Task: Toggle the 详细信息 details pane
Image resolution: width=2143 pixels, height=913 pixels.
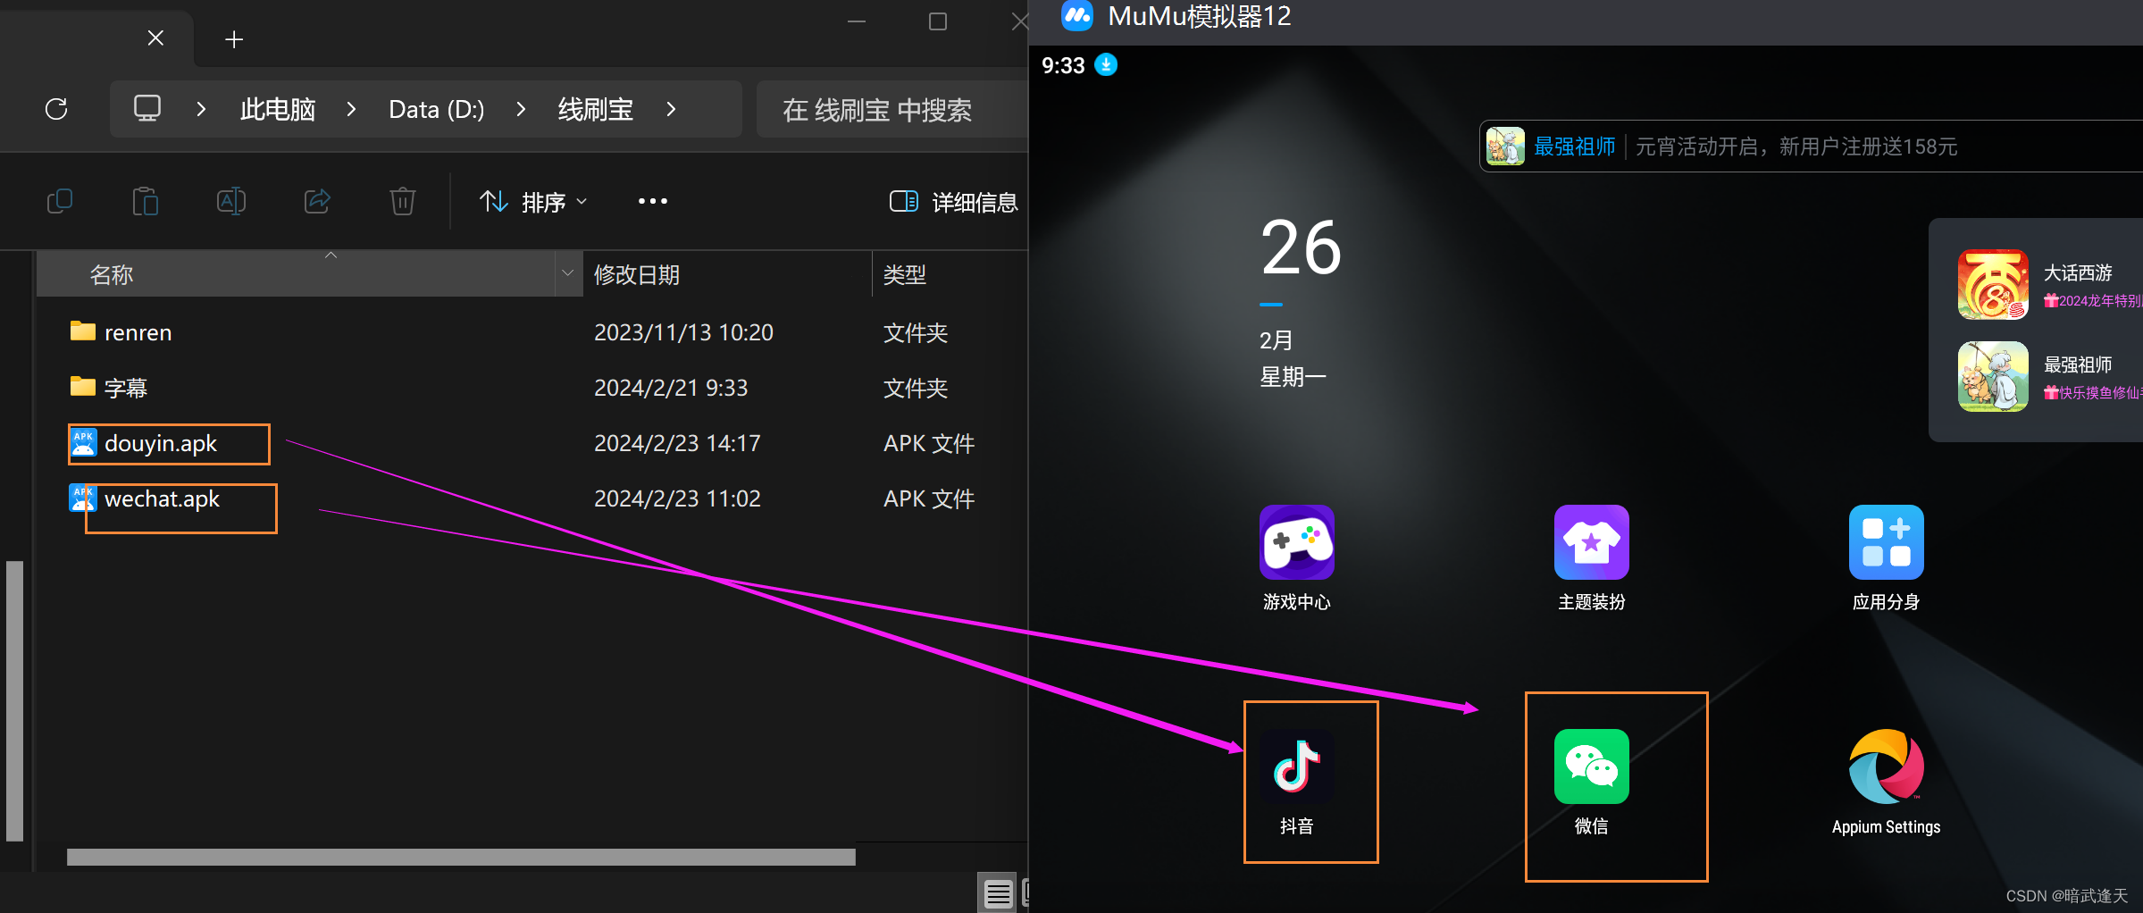Action: (953, 202)
